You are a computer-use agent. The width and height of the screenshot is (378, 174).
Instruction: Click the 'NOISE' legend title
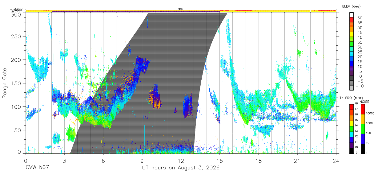pos(364,102)
